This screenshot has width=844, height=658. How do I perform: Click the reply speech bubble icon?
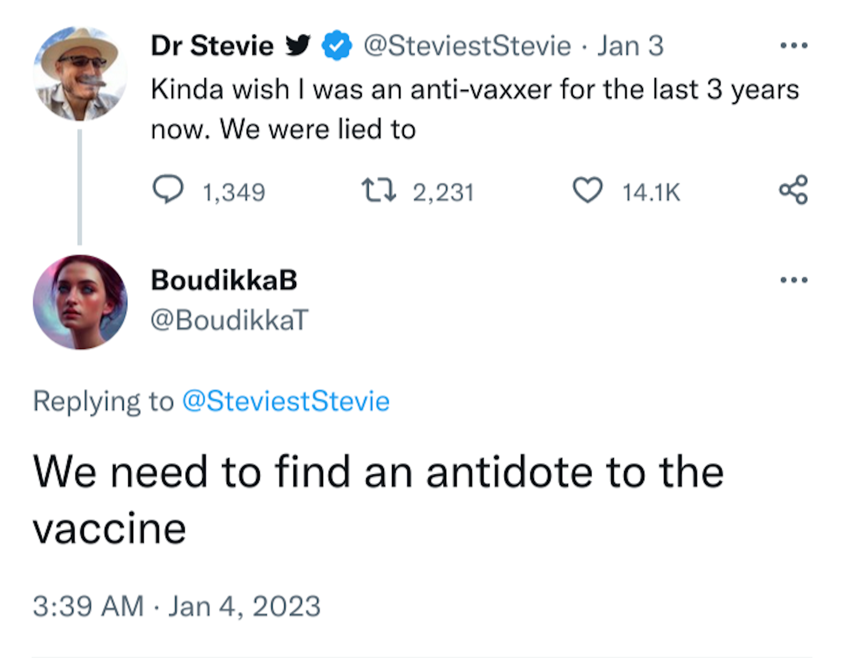click(168, 189)
